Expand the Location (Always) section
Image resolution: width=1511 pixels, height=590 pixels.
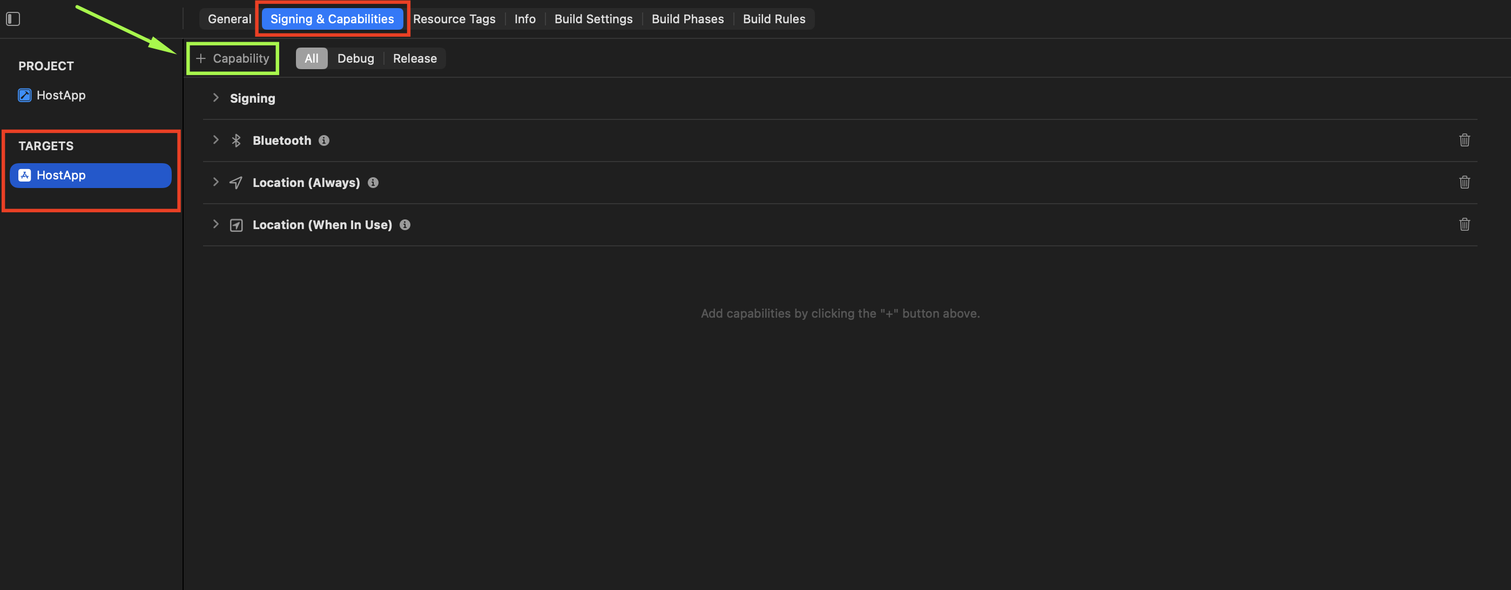coord(215,182)
